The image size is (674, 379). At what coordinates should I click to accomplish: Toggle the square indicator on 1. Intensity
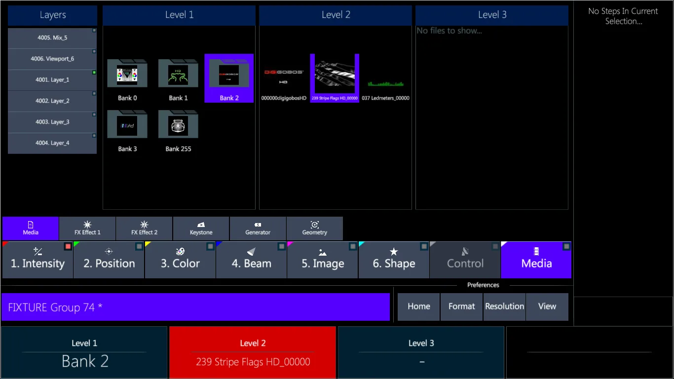tap(68, 246)
